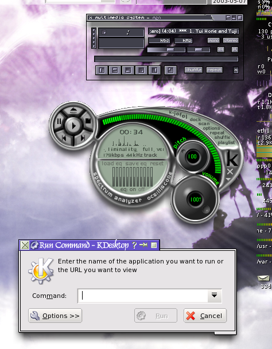Click the large K logo on K-Jofol
272x349 pixels.
click(232, 158)
